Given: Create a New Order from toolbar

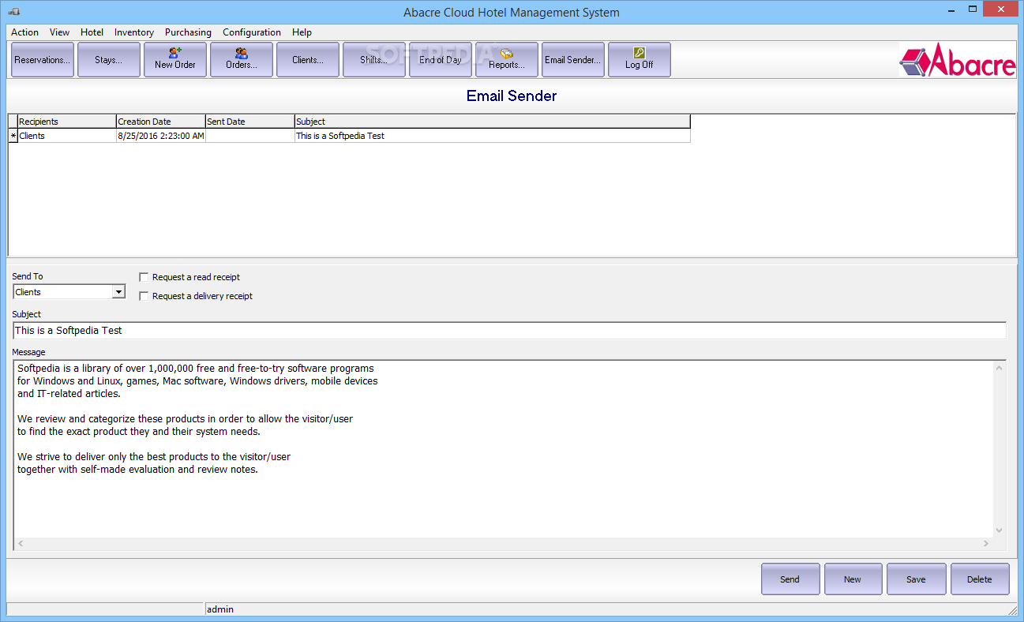Looking at the screenshot, I should click(x=174, y=60).
